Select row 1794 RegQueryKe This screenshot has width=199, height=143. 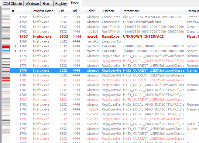105,114
